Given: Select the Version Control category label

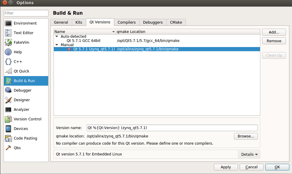Looking at the screenshot, I should [x=28, y=119].
